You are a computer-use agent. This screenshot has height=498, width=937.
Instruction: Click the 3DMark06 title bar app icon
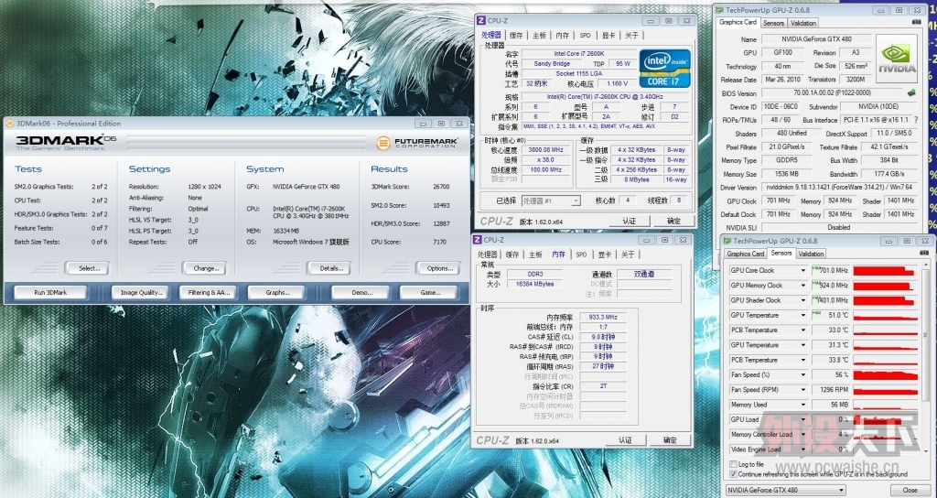pyautogui.click(x=9, y=124)
